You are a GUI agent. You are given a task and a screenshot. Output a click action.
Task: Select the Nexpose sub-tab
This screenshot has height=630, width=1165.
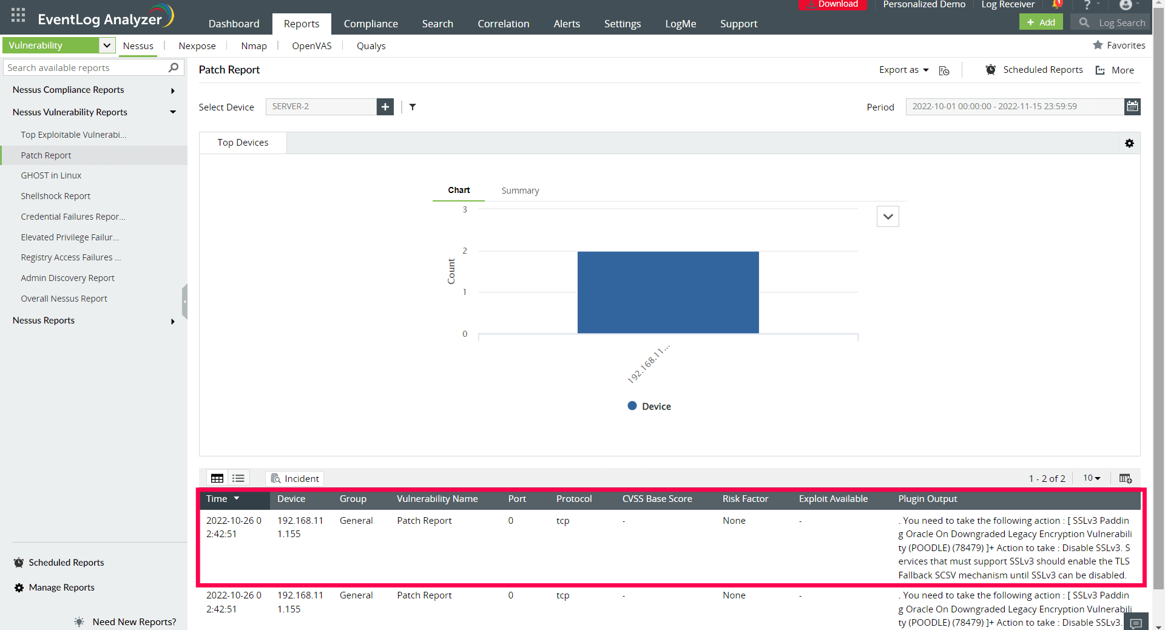[197, 46]
